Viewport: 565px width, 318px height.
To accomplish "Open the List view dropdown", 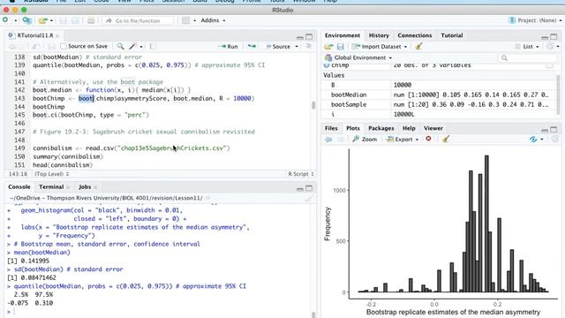I will tap(527, 47).
